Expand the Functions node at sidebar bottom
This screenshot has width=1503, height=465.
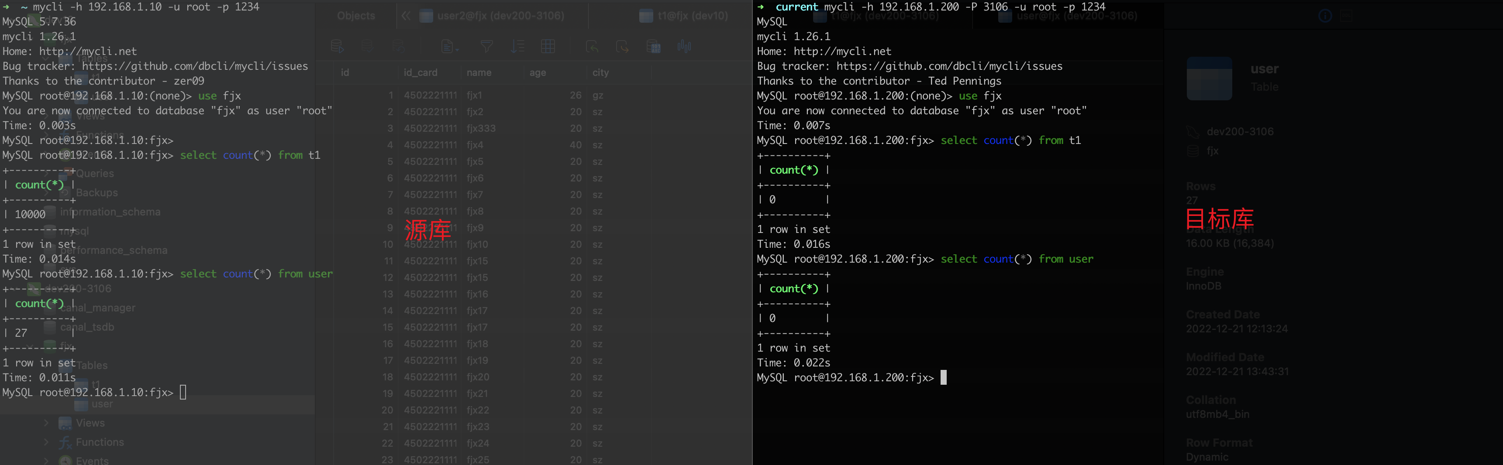pos(46,442)
